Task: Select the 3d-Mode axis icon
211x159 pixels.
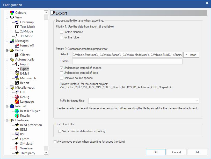Action: coord(17,36)
